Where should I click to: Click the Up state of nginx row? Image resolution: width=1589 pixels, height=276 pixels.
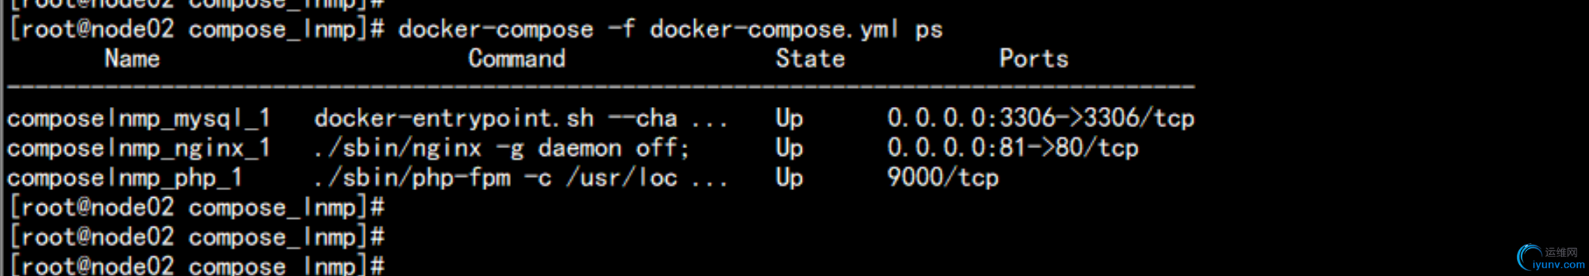(789, 148)
